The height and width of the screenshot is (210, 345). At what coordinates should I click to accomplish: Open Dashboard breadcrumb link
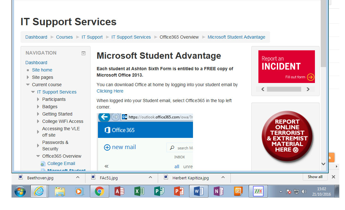point(36,37)
